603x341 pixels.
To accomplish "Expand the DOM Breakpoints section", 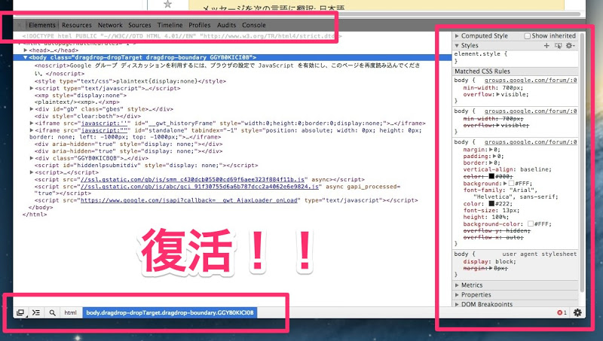I will 457,304.
